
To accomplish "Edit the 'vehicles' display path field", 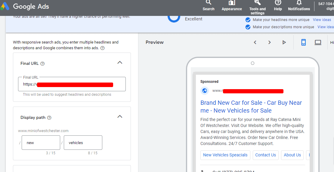I will point(83,143).
